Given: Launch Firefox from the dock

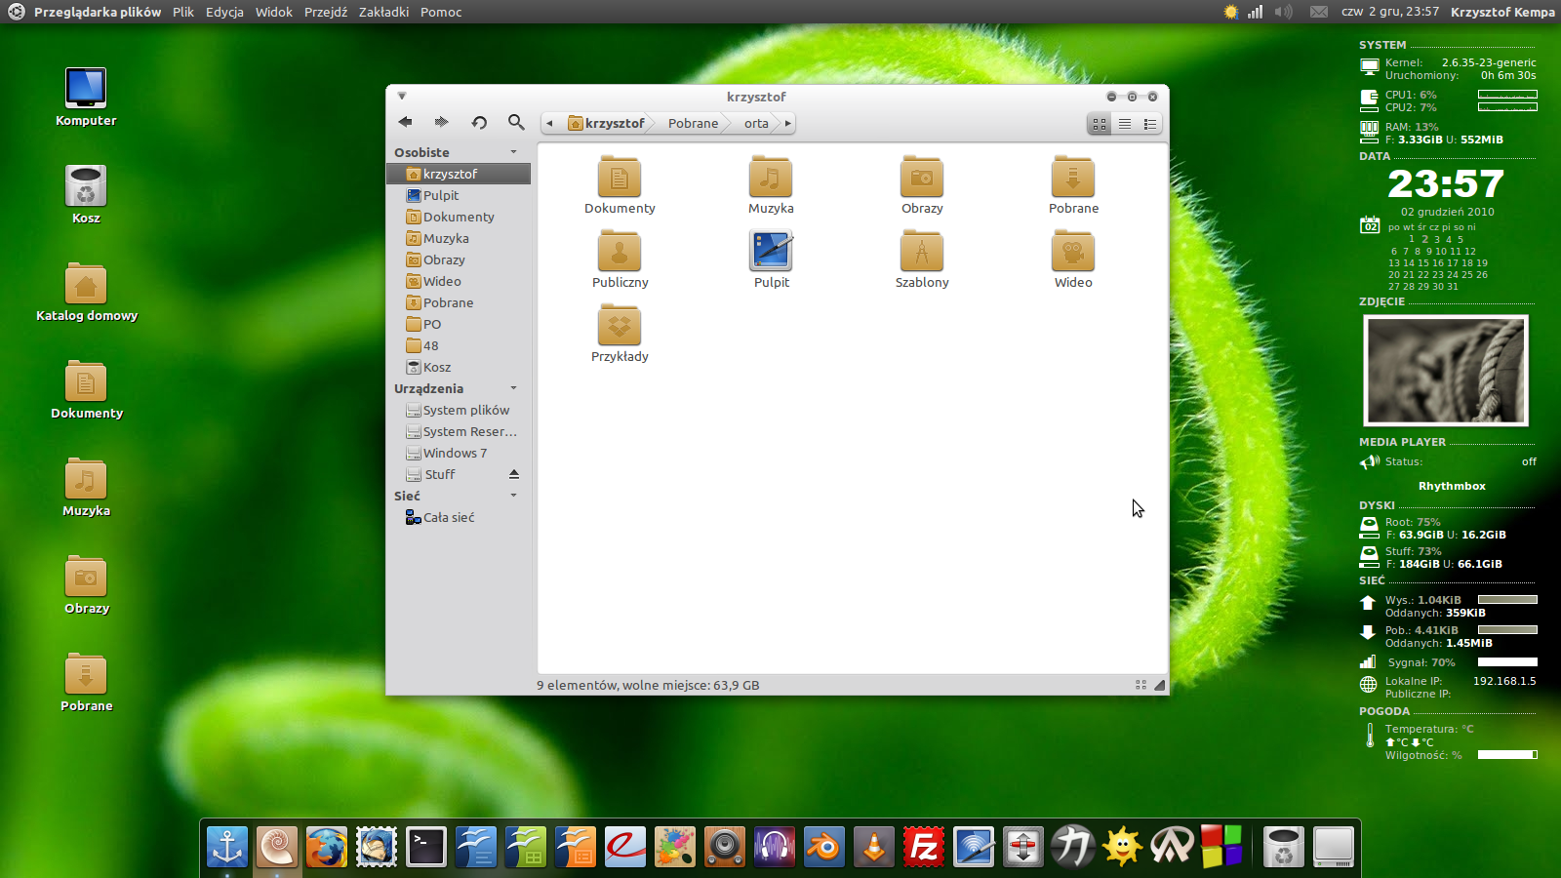Looking at the screenshot, I should [x=326, y=847].
